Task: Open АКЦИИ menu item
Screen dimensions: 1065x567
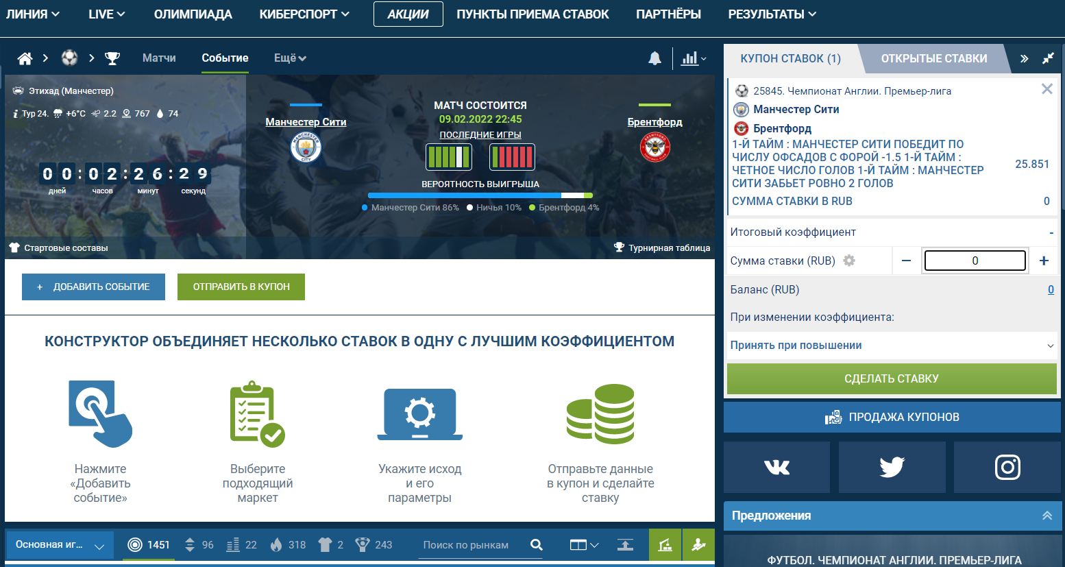Action: (x=408, y=14)
